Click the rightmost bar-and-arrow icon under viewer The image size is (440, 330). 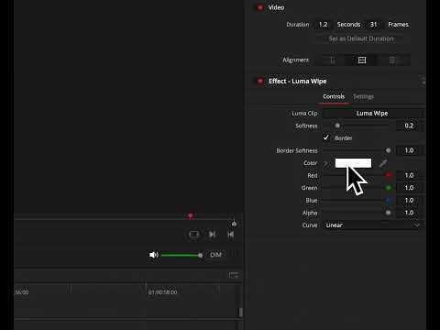click(231, 235)
